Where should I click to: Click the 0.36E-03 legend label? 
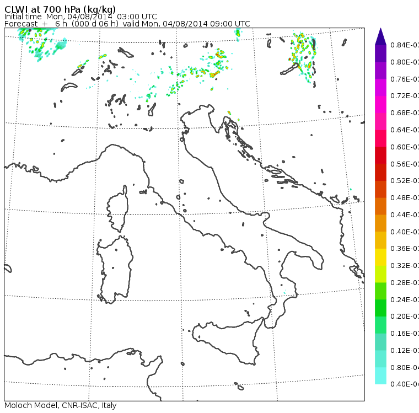(x=405, y=249)
